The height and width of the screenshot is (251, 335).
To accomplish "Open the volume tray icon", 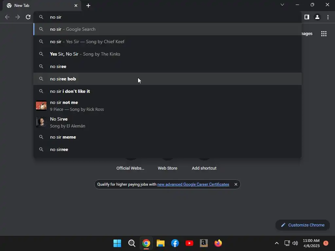I will pos(295,243).
